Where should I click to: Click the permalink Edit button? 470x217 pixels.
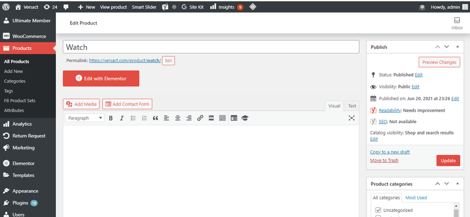169,60
